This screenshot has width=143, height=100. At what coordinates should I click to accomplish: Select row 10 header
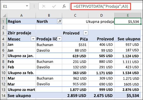click(x=3, y=73)
